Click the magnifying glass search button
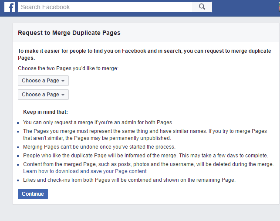The height and width of the screenshot is (221, 280). point(202,7)
